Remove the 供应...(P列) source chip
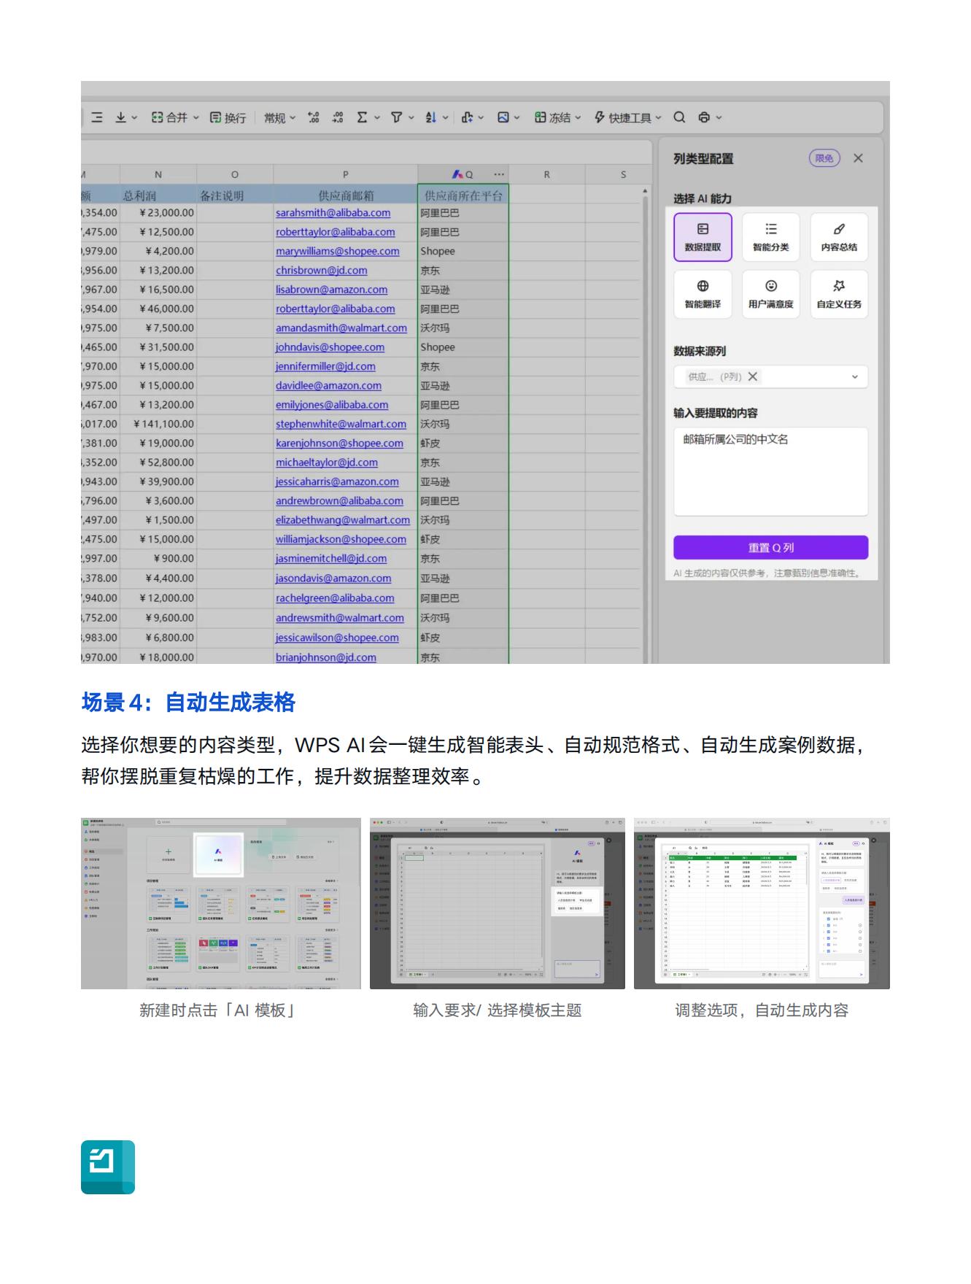This screenshot has width=971, height=1284. click(x=753, y=376)
